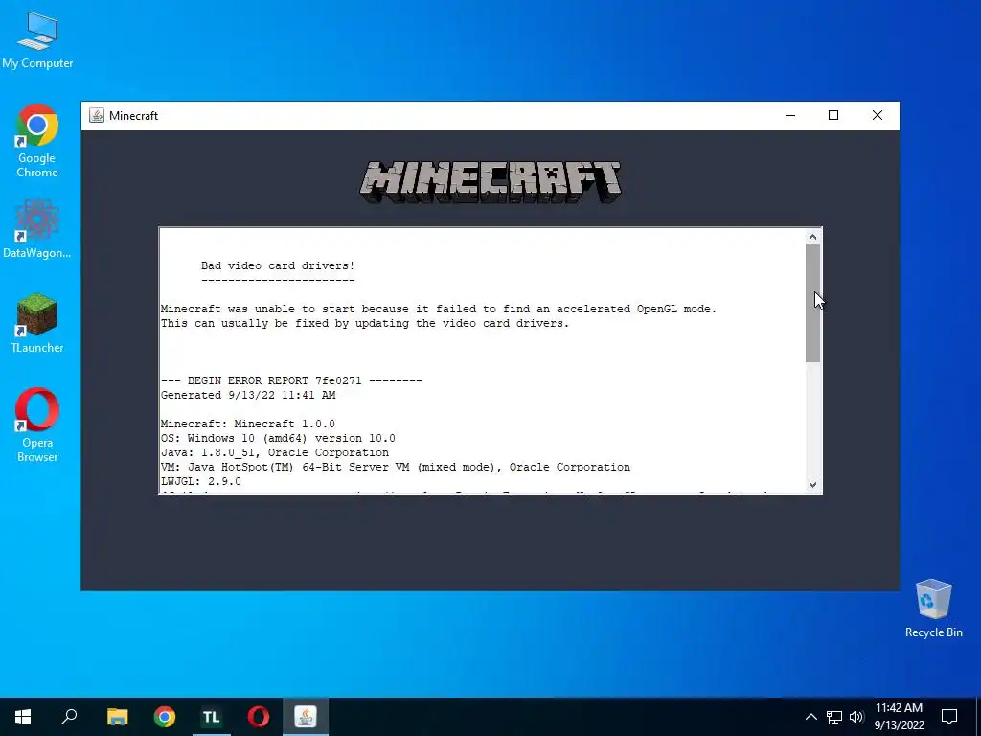
Task: Click the "BEGIN ERROR REPORT 7fe0271" line
Action: click(291, 380)
